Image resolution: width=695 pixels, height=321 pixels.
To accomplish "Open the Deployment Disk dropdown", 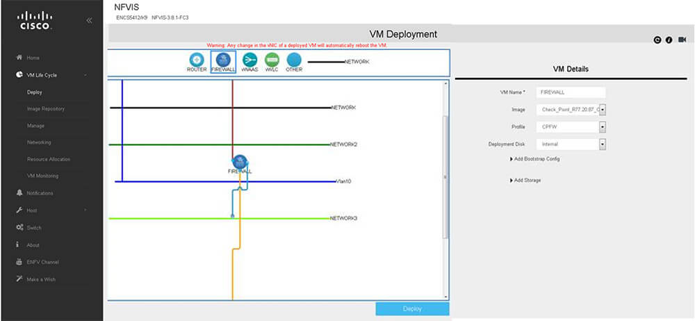I will pos(603,144).
